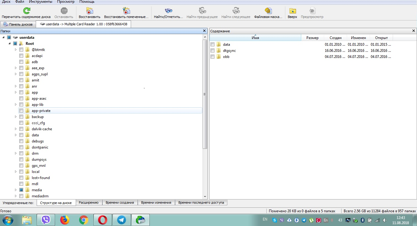The width and height of the screenshot is (417, 226).
Task: Click the Восстановить recover icon
Action: [90, 11]
